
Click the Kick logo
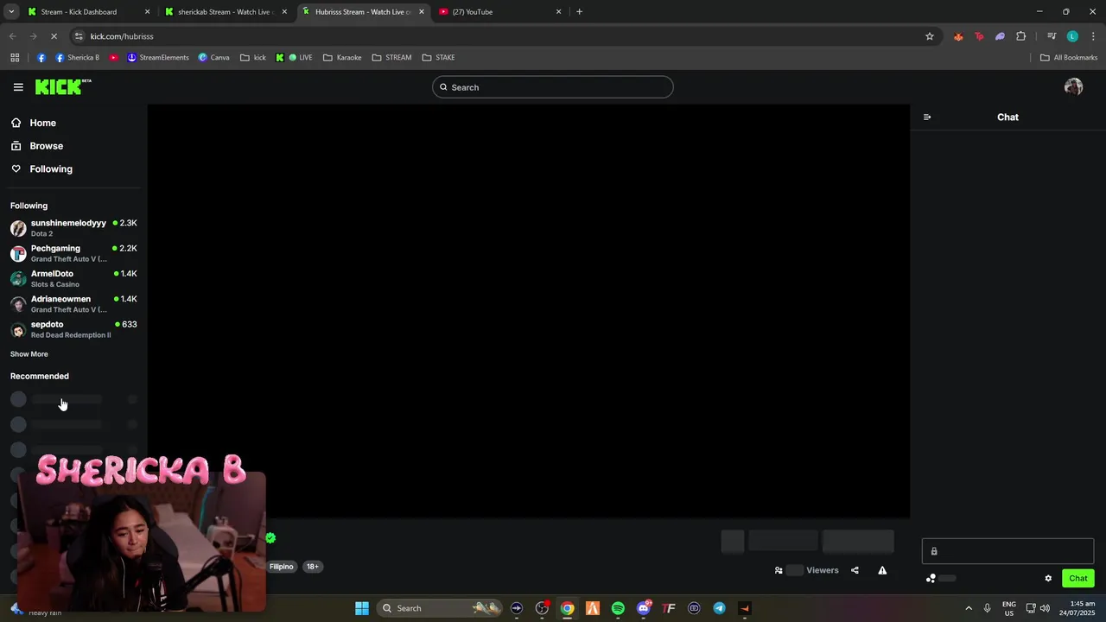62,86
